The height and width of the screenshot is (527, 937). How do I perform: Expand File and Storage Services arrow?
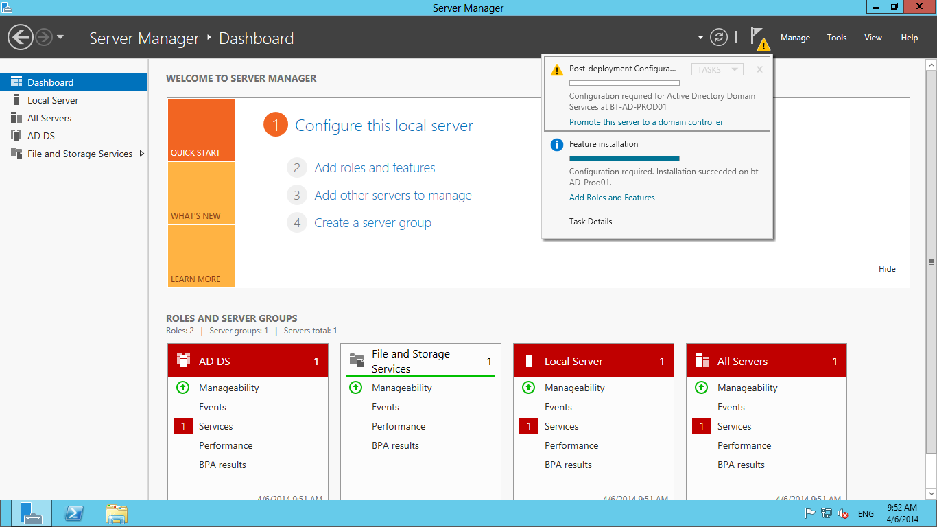(142, 154)
